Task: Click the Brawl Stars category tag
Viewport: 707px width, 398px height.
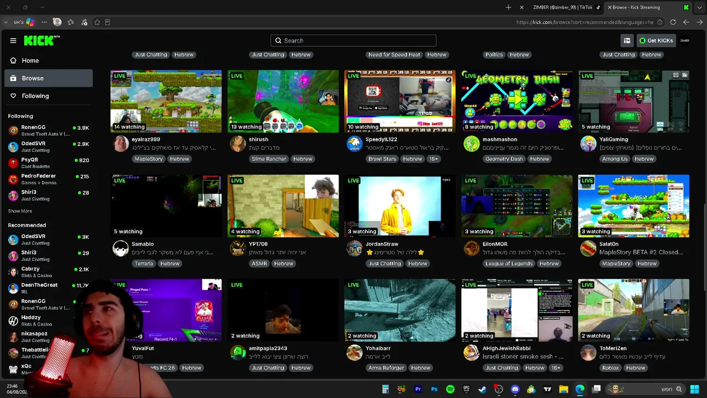Action: click(x=382, y=159)
